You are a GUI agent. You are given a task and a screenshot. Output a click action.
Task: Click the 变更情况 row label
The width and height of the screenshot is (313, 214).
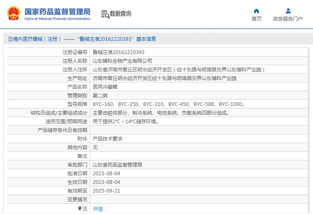point(77,200)
